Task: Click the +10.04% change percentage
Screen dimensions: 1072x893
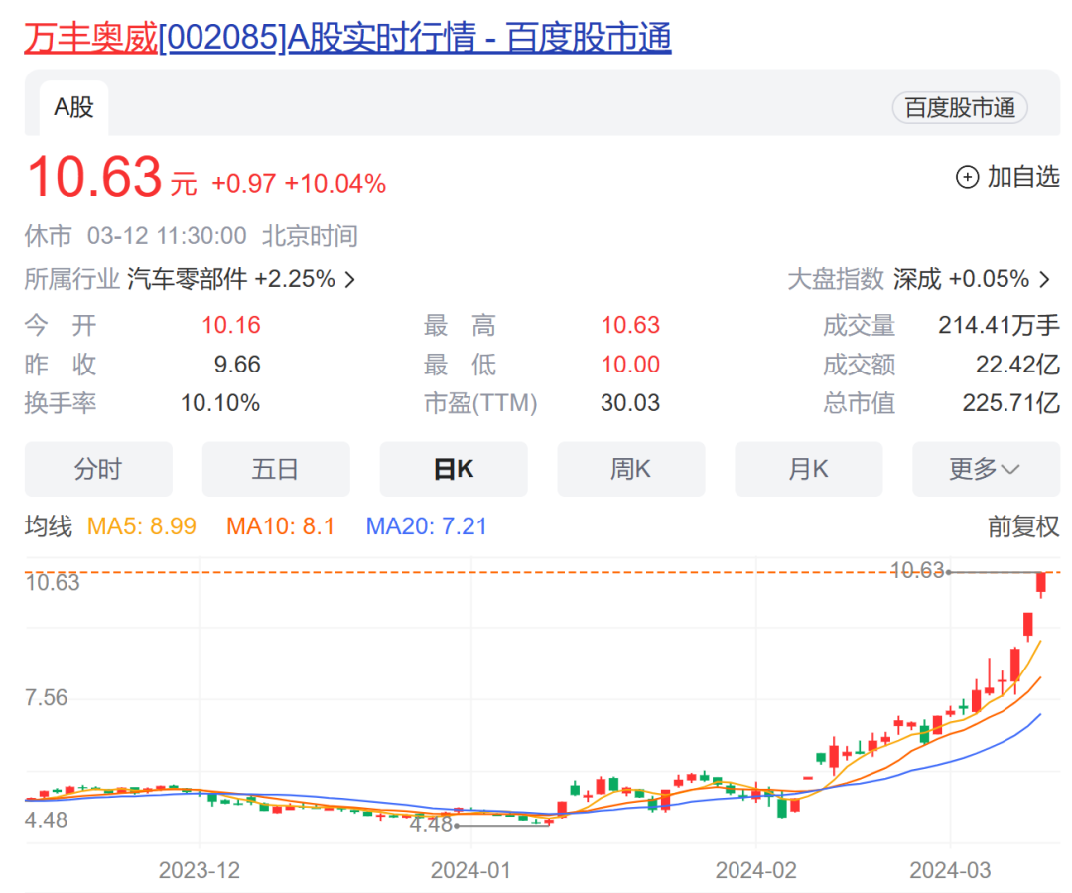Action: 335,184
